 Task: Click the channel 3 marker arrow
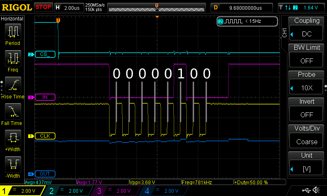[31, 97]
